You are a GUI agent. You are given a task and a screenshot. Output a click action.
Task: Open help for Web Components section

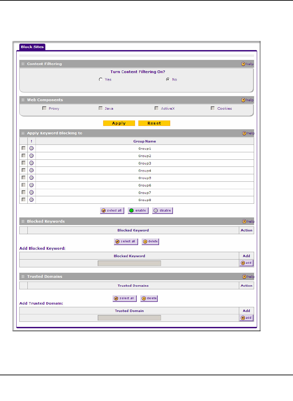click(247, 100)
